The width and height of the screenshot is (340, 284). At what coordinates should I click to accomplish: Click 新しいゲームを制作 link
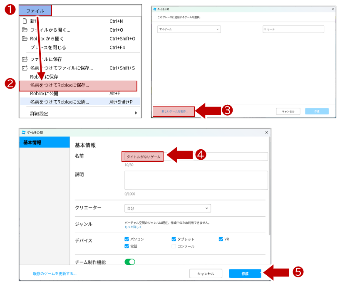tap(174, 111)
